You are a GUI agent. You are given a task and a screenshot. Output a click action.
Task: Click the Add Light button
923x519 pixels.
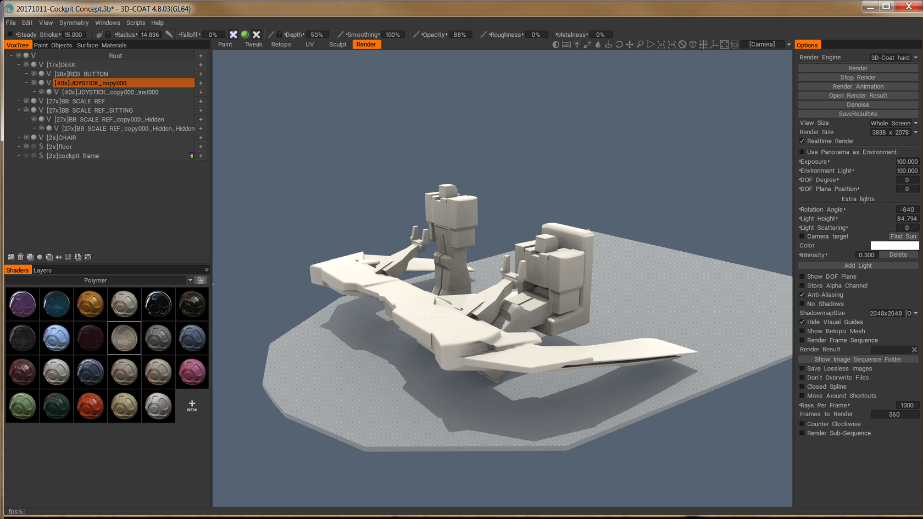tap(858, 266)
